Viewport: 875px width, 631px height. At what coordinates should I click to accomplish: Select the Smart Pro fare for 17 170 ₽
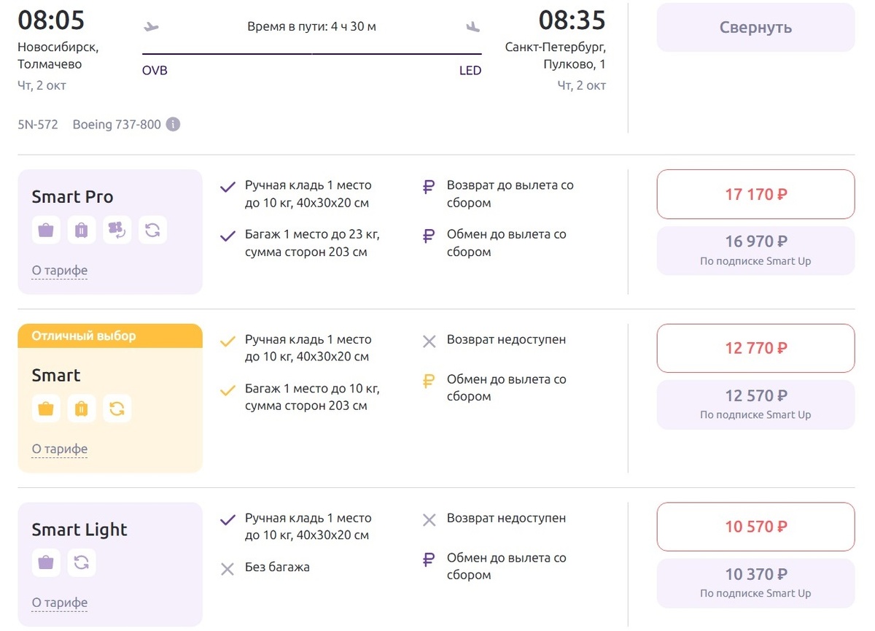[x=755, y=195]
